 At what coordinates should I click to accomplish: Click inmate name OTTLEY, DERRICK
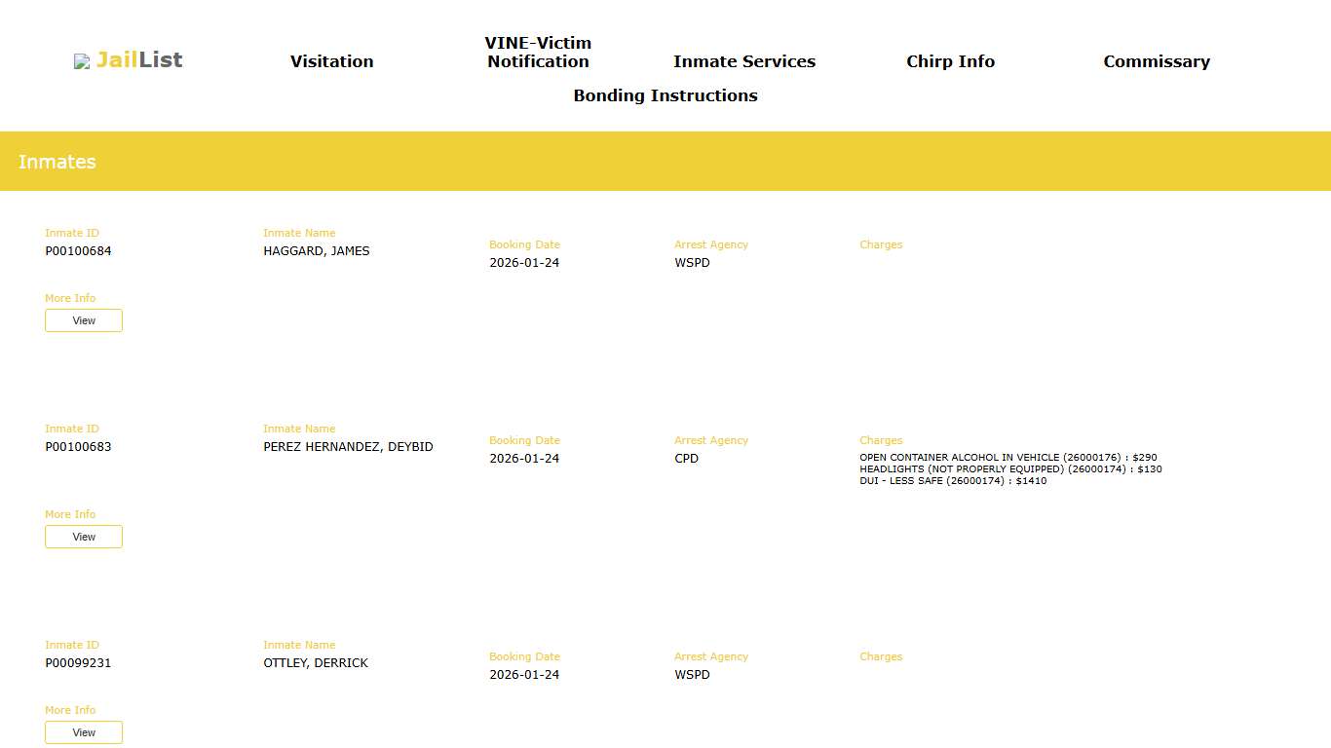316,663
